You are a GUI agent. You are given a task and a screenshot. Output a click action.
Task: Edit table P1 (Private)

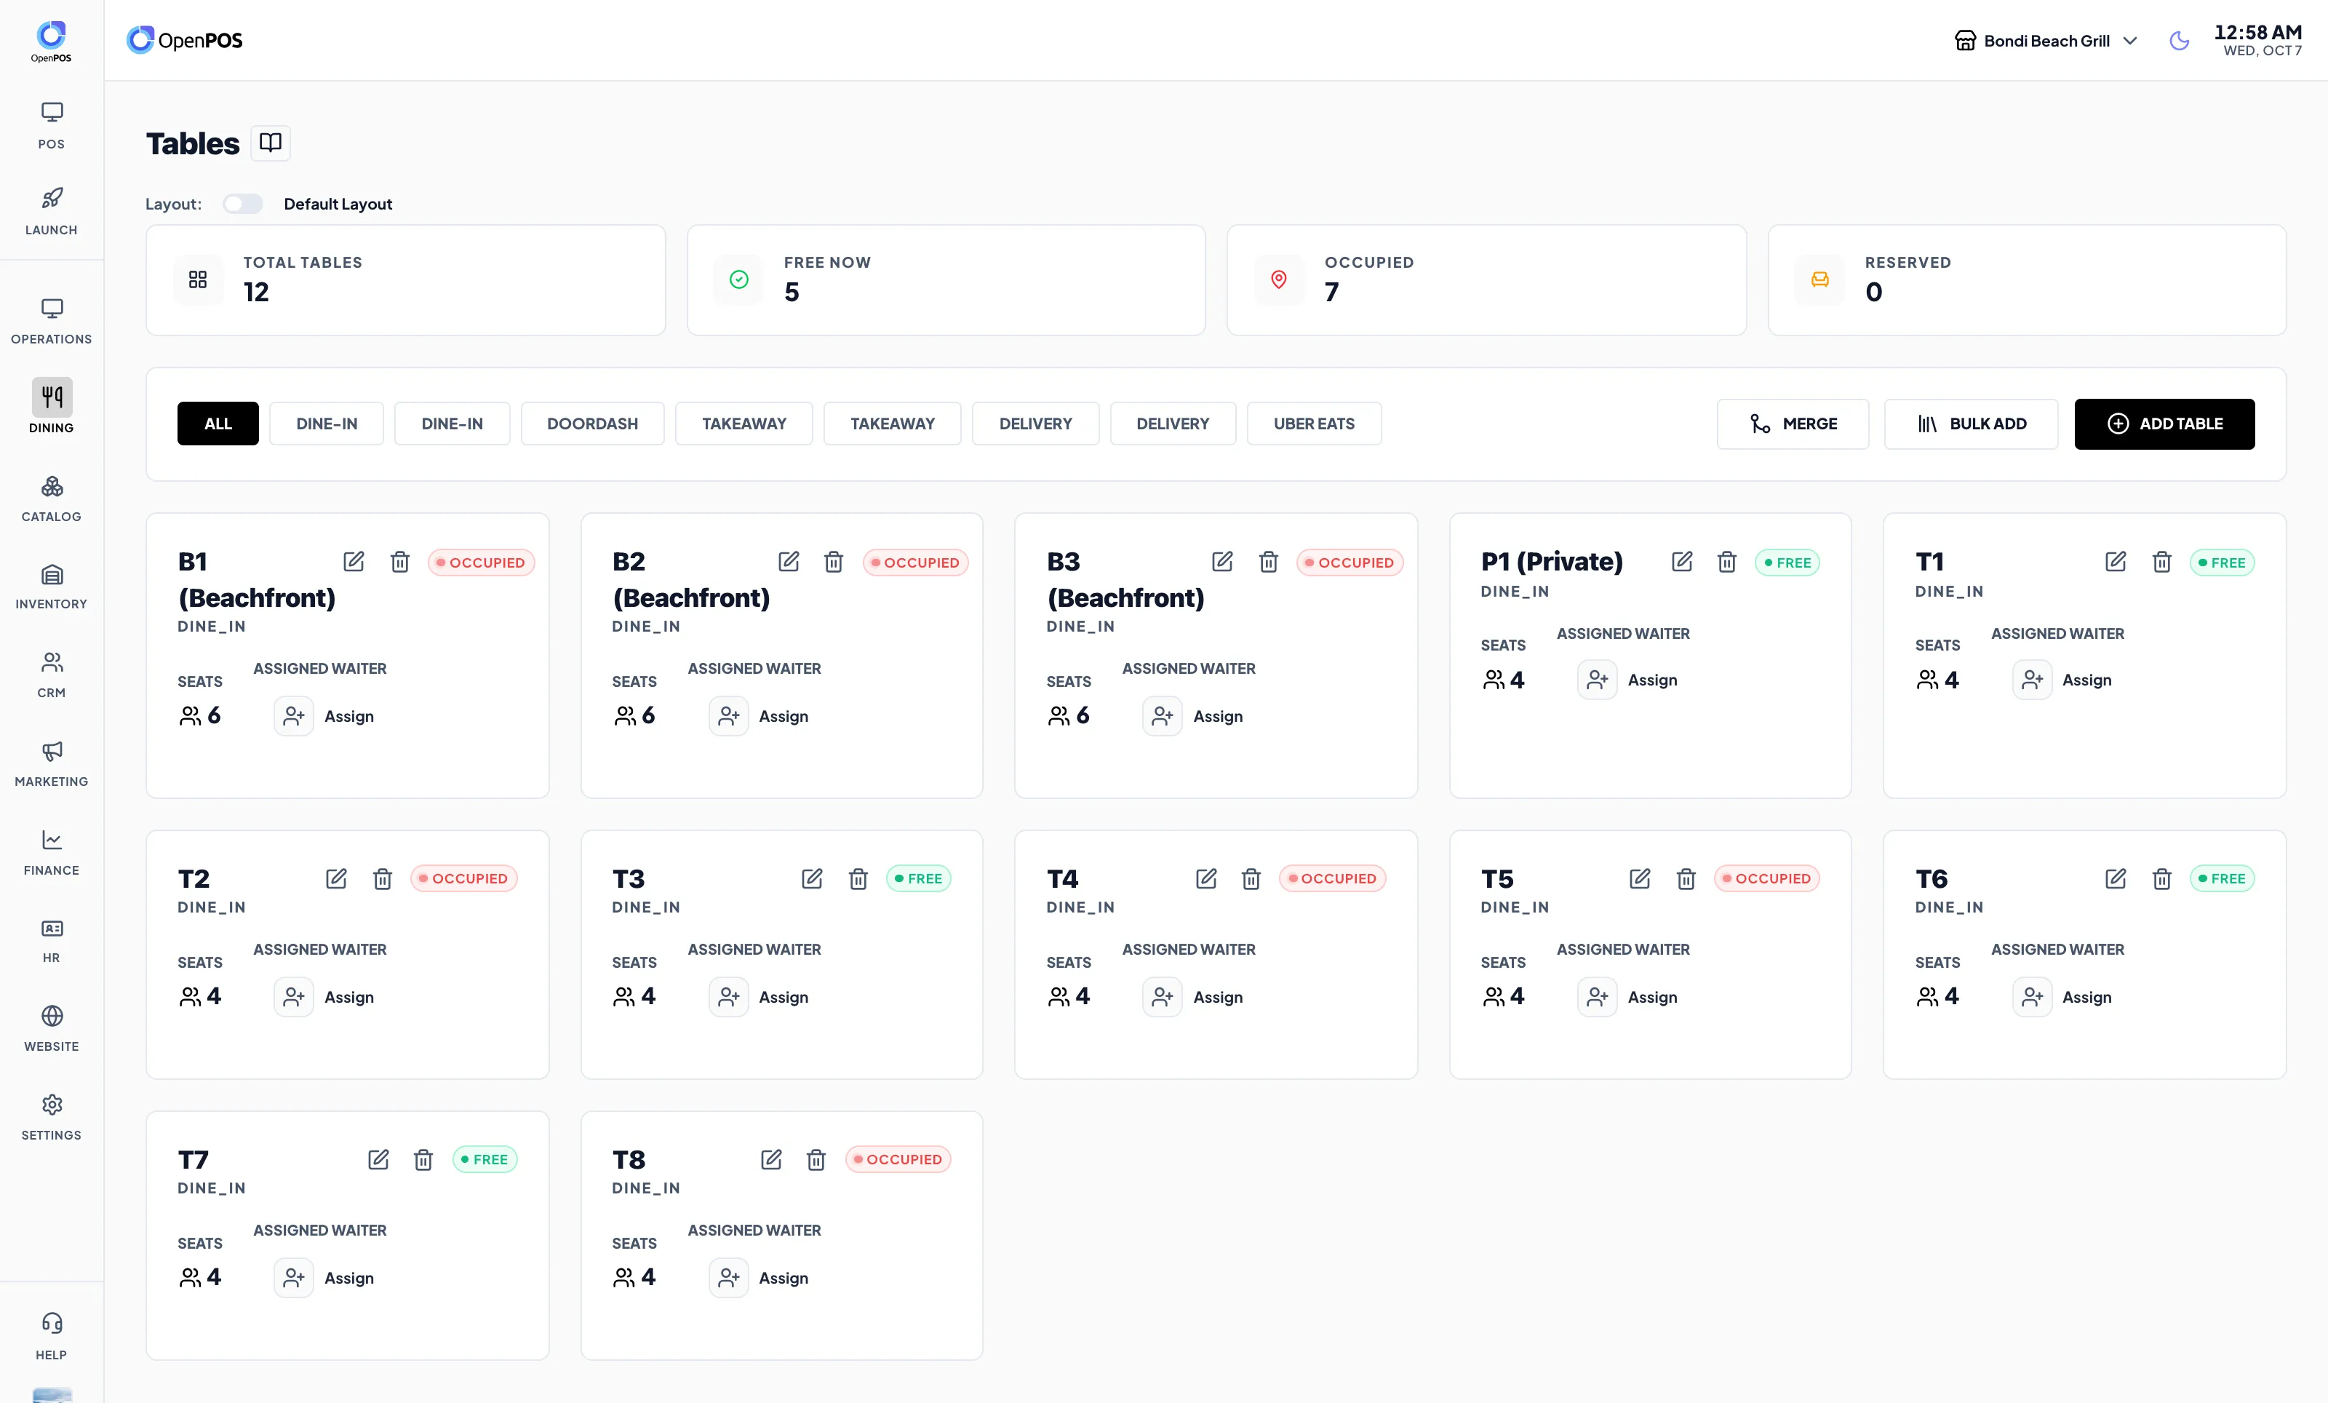pos(1682,561)
